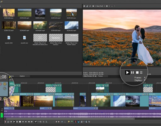This screenshot has height=126, width=161.
Task: Insert a region with green flag icon
Action: pyautogui.click(x=72, y=122)
